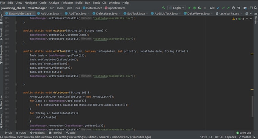Open the Project tool window
The image size is (258, 139).
(2, 18)
